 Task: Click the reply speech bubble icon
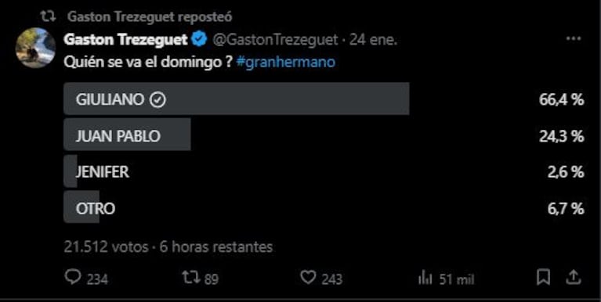click(73, 277)
